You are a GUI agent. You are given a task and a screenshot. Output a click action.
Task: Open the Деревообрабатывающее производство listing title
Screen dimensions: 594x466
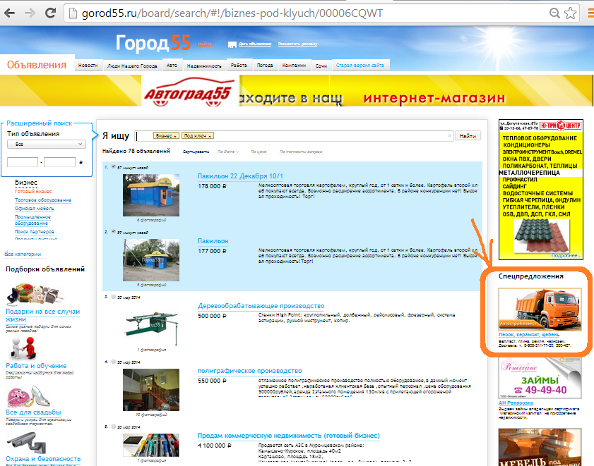[261, 306]
